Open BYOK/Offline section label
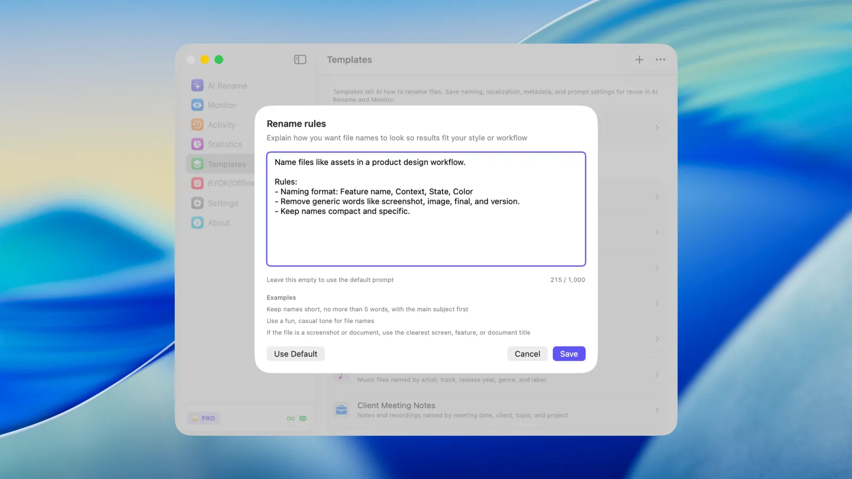 click(231, 184)
